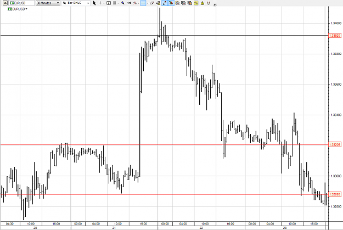Viewport: 343px width, 230px height.
Task: Click the FX icon in chart legend
Action: (10, 9)
